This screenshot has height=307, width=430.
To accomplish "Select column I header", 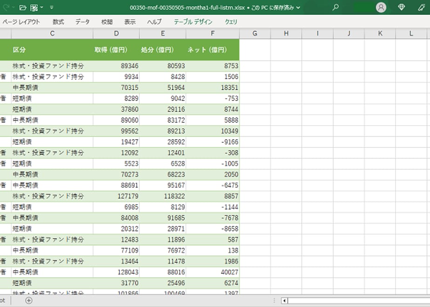I will coord(317,33).
